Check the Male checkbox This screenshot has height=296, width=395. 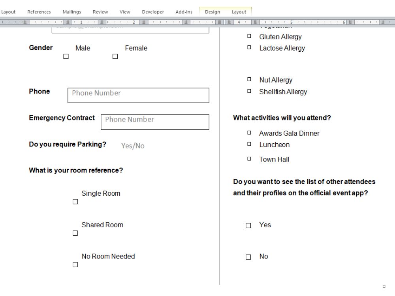tap(65, 56)
